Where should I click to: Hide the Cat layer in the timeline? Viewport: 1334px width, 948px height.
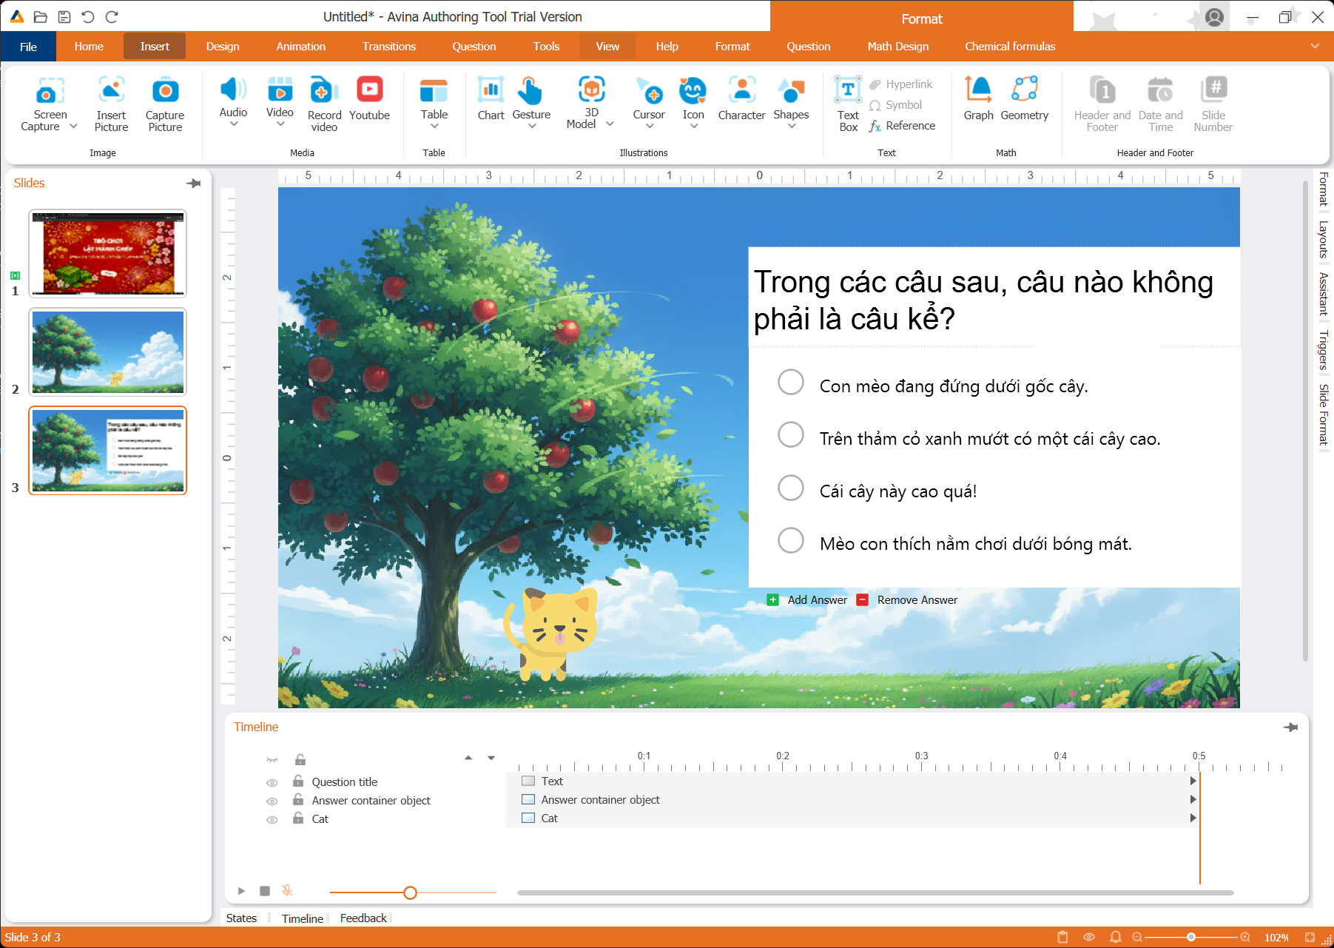(x=272, y=818)
